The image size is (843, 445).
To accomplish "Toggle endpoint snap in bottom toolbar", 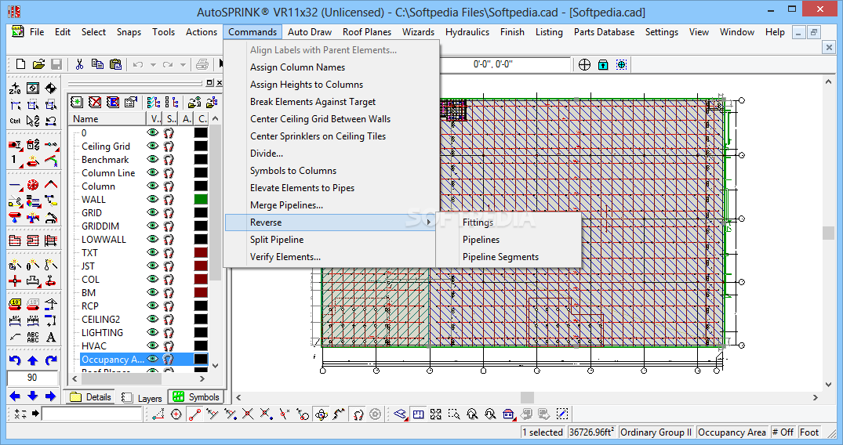I will coord(194,414).
